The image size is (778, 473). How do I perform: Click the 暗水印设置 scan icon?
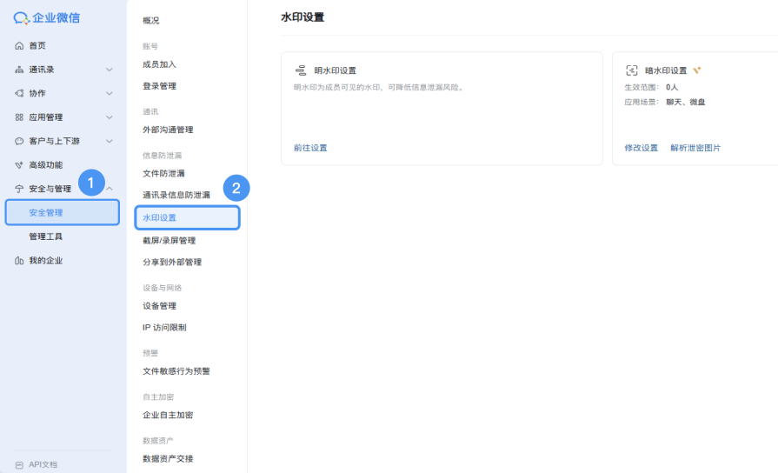(x=632, y=70)
